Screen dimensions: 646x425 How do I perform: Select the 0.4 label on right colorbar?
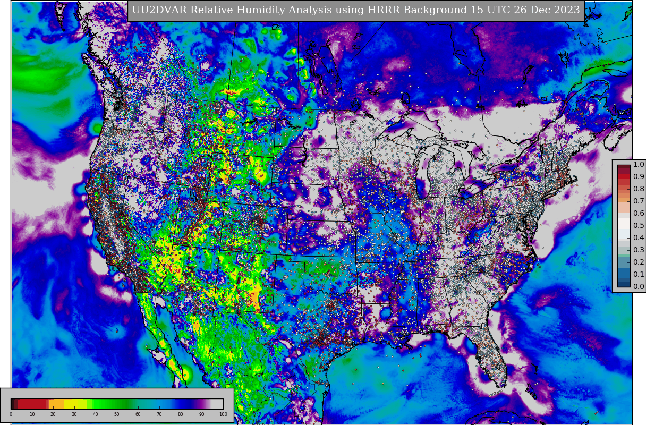point(639,237)
